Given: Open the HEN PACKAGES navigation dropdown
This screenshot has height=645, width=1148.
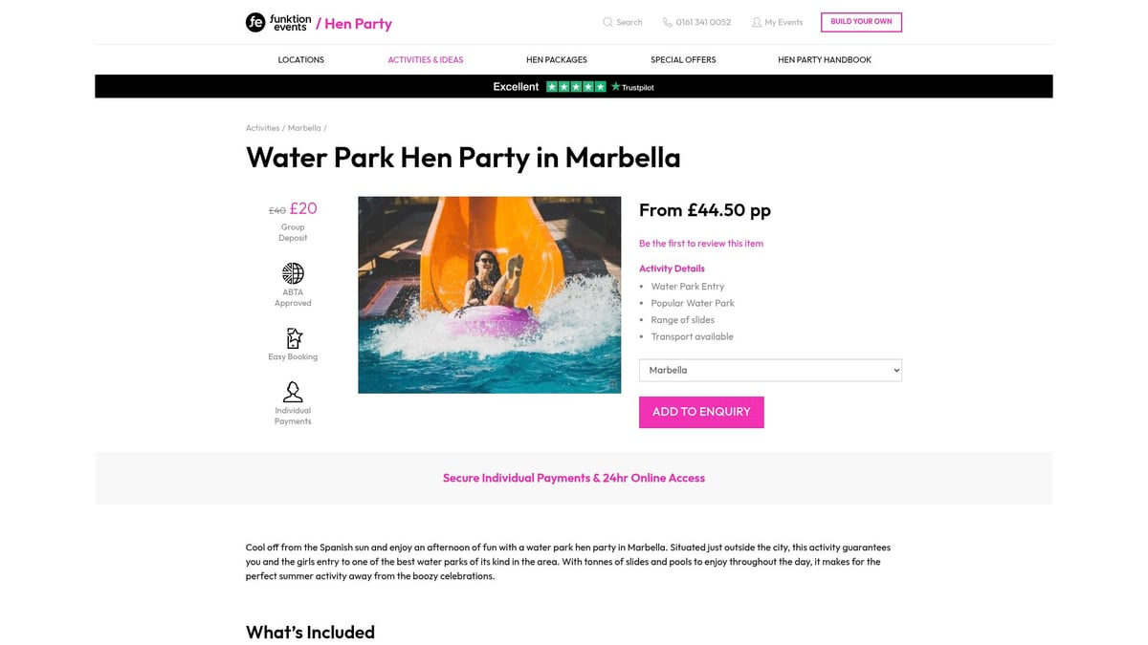Looking at the screenshot, I should pos(556,59).
